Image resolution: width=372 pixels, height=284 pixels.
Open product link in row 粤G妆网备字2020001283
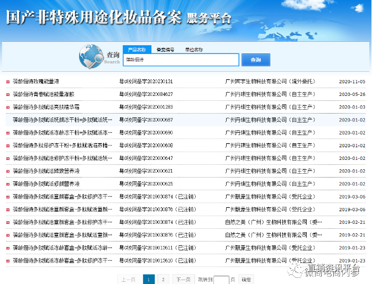pos(46,107)
